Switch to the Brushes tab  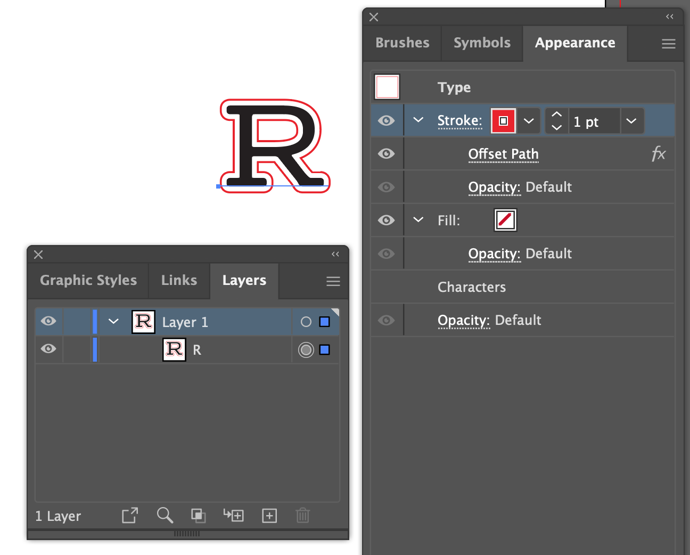pos(402,43)
